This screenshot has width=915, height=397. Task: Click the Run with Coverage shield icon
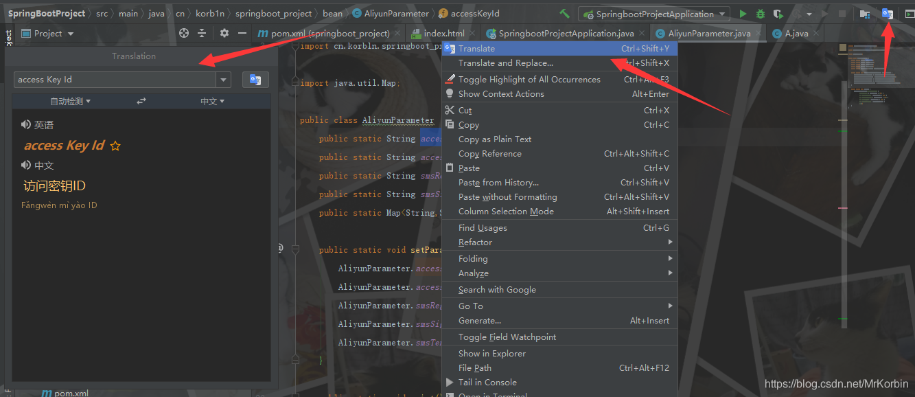click(778, 14)
